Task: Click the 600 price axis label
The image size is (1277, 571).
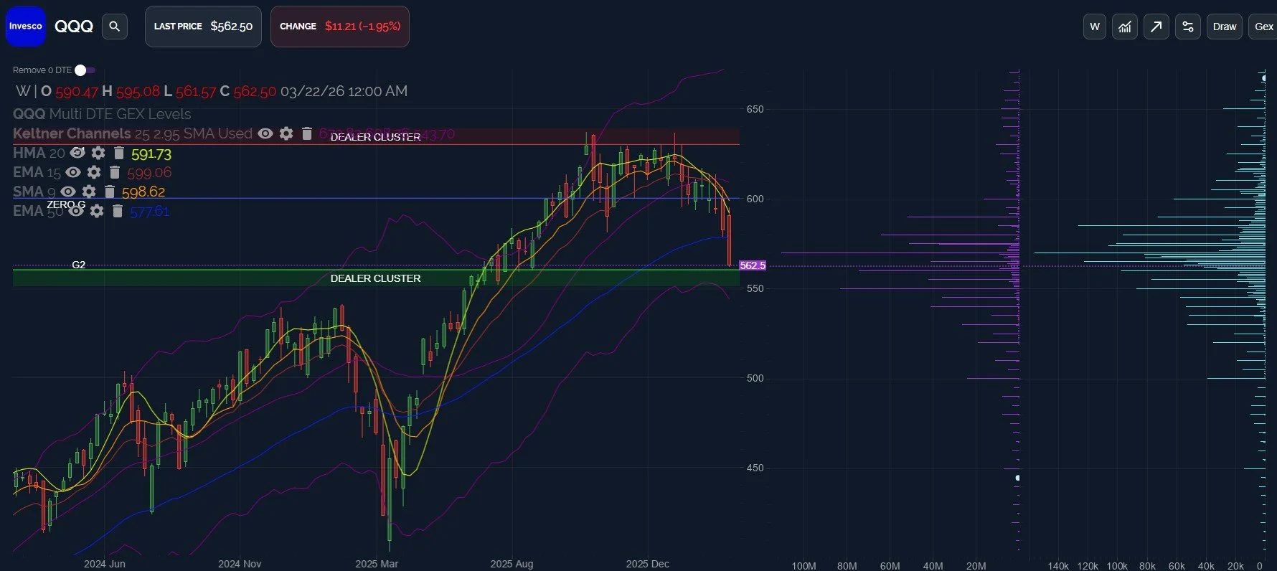Action: click(755, 199)
